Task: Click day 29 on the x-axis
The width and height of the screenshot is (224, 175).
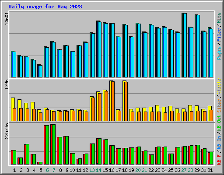Action: [197, 170]
